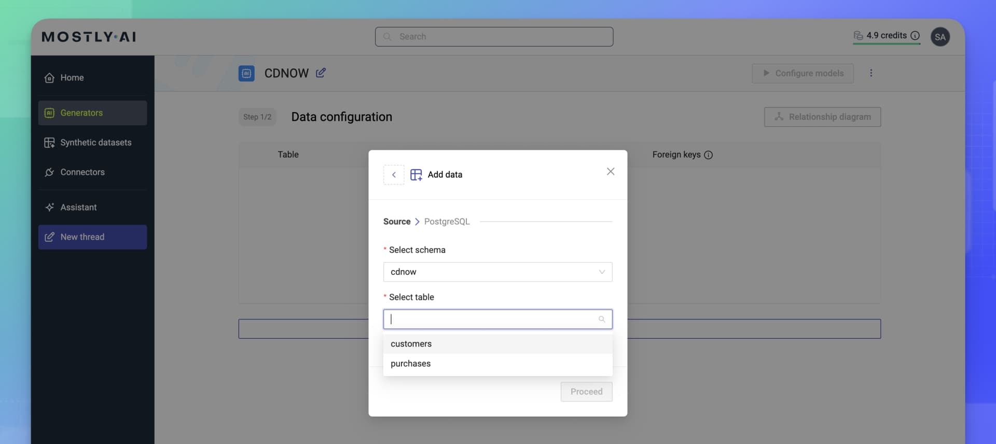Open the SA user avatar menu
Image resolution: width=996 pixels, height=444 pixels.
pyautogui.click(x=940, y=37)
